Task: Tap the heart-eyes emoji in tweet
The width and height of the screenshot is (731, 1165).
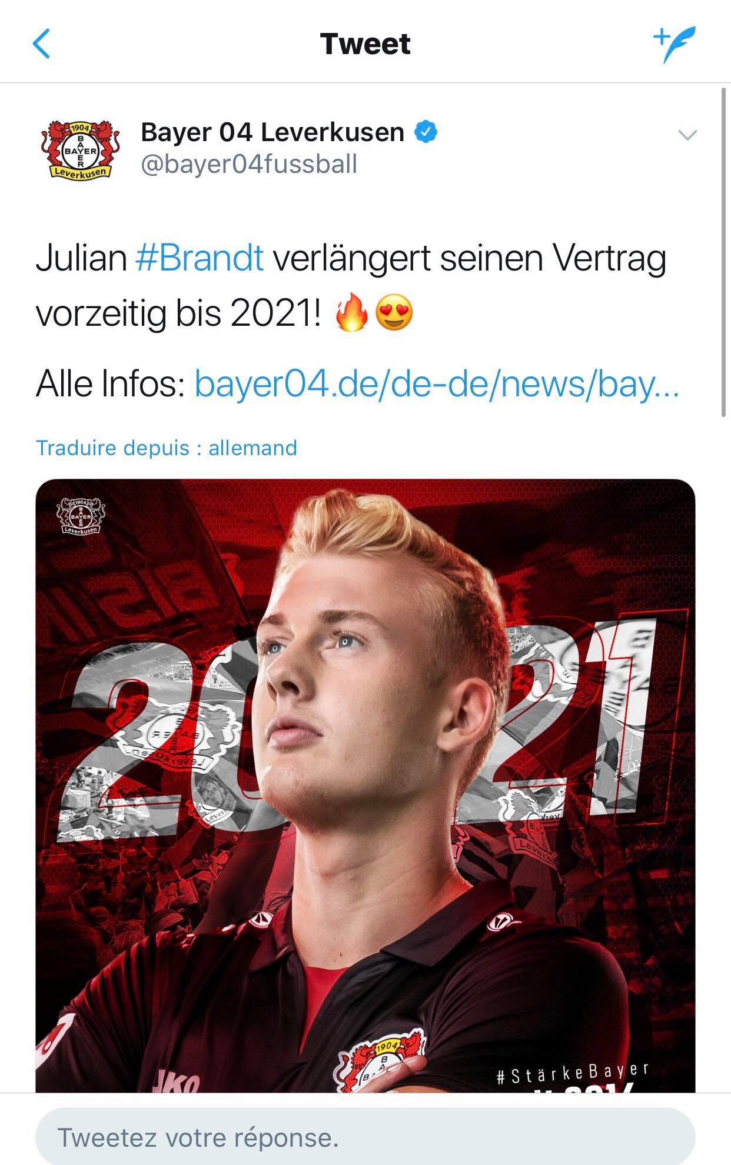Action: pos(394,314)
